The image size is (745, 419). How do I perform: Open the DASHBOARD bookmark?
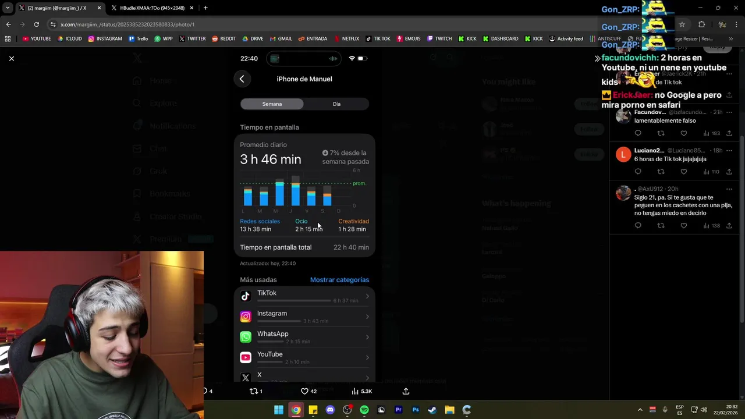500,39
